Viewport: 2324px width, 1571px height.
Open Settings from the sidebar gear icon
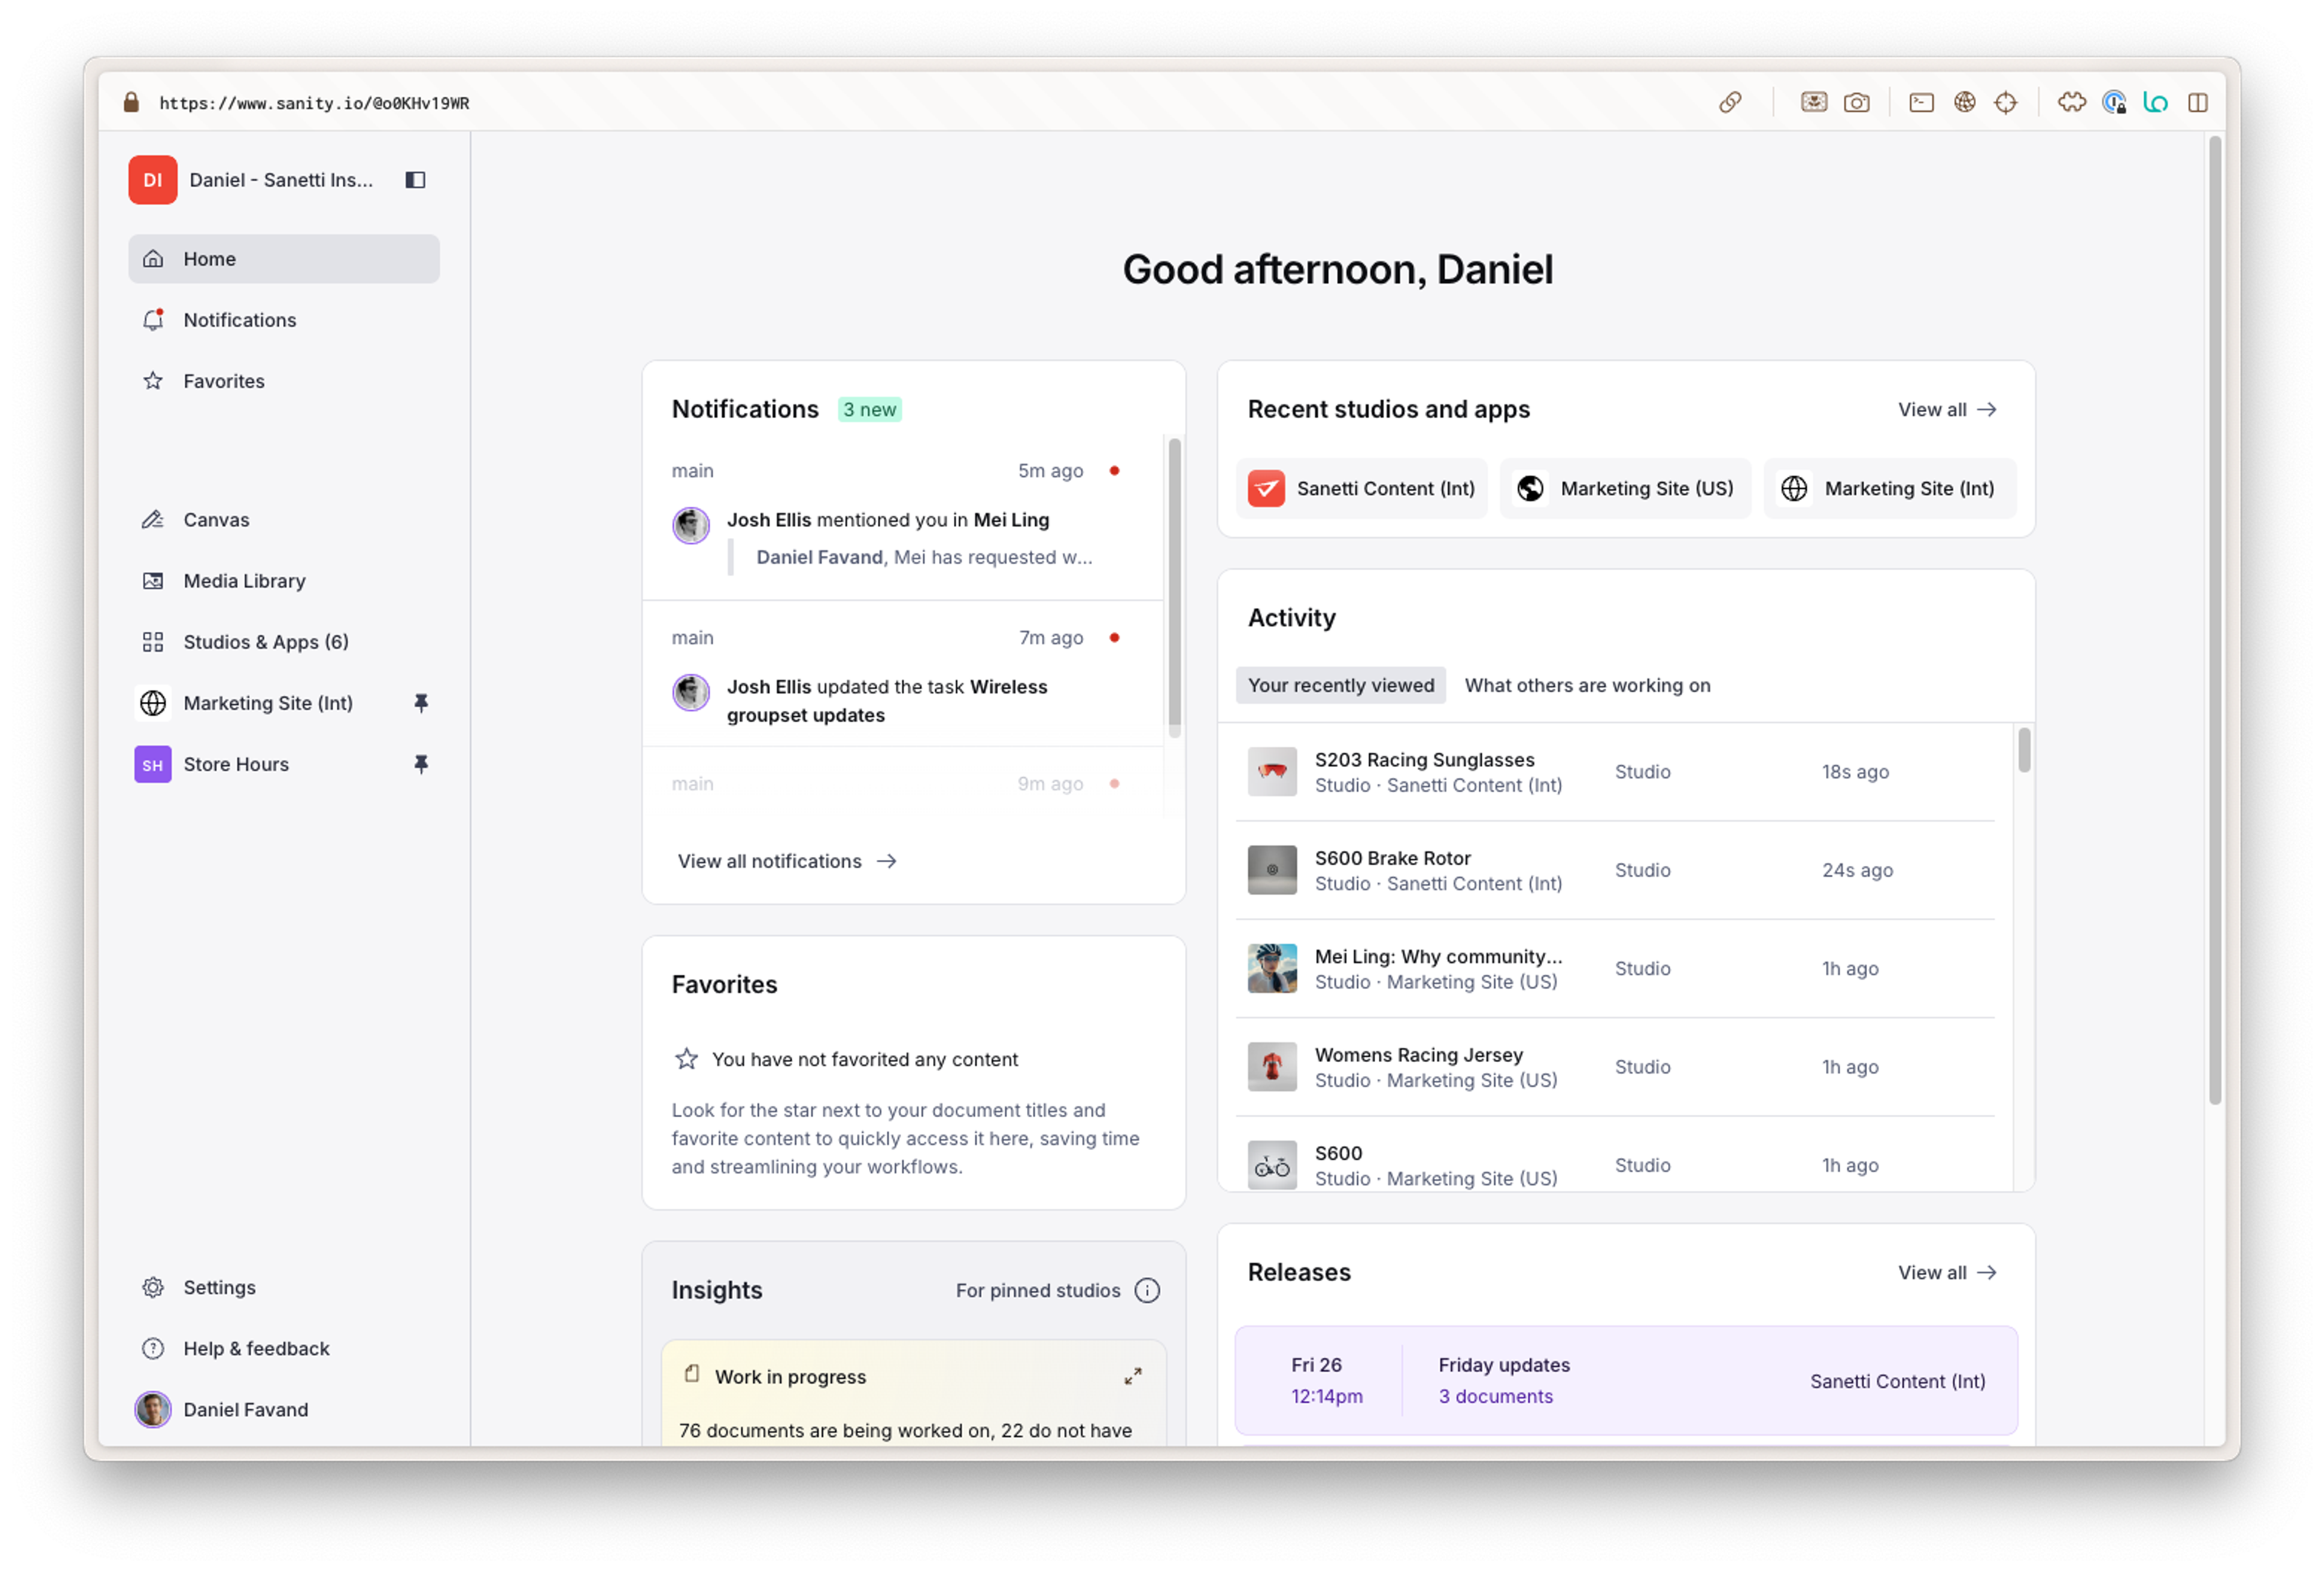[x=153, y=1288]
